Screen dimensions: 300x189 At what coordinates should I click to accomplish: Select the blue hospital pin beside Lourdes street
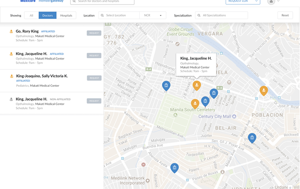tap(214, 94)
